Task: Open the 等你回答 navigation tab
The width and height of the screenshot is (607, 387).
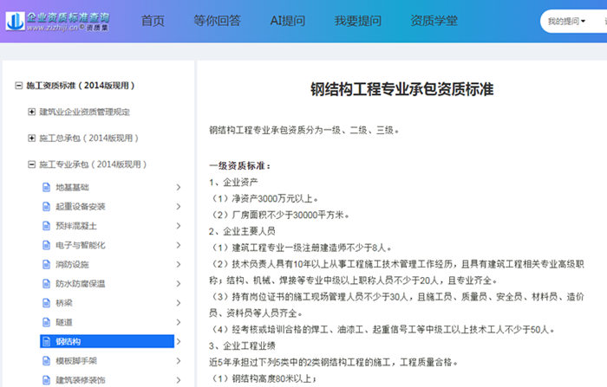Action: (x=217, y=21)
